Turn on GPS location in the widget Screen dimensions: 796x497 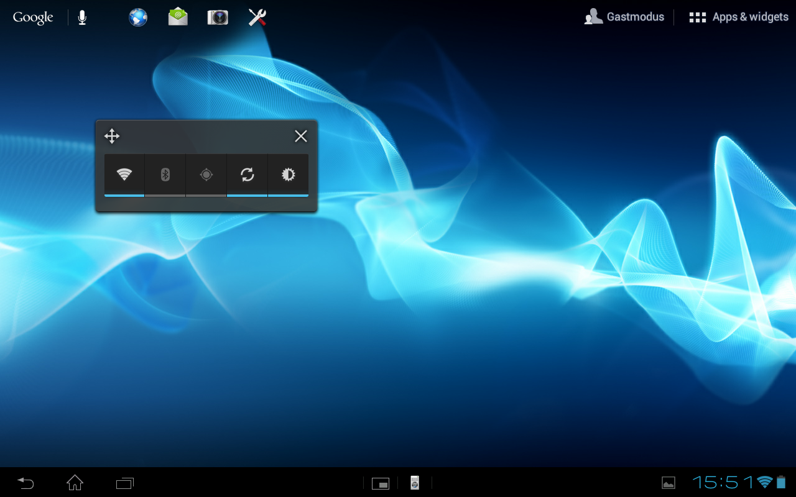[206, 175]
